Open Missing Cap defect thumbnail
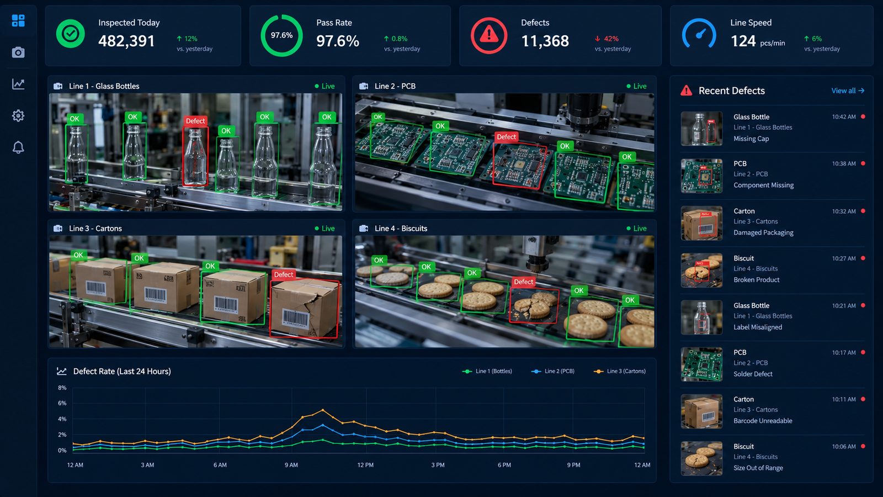 (701, 129)
